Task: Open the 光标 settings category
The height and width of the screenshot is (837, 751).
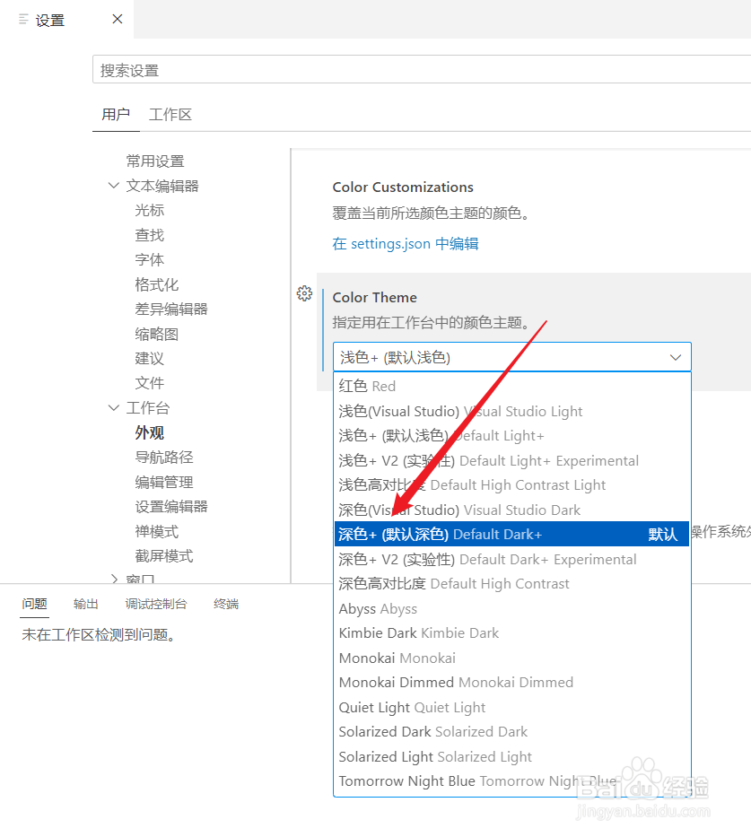Action: click(x=150, y=210)
